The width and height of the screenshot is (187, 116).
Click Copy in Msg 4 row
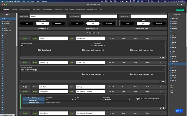[136, 92]
